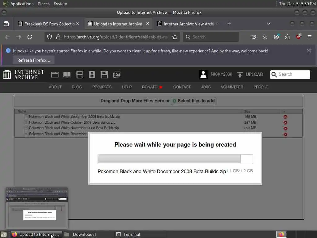Image resolution: width=317 pixels, height=238 pixels.
Task: Open the Firefox View icon
Action: tap(6, 24)
